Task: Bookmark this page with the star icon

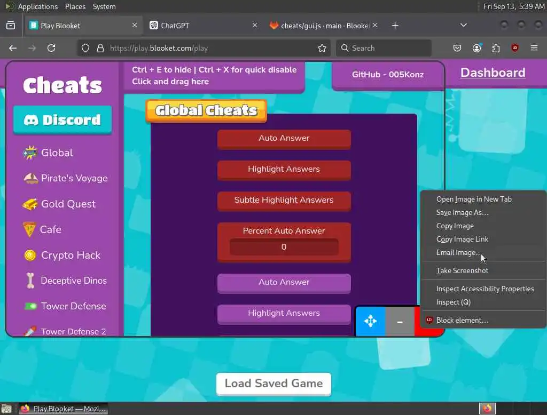Action: point(322,48)
